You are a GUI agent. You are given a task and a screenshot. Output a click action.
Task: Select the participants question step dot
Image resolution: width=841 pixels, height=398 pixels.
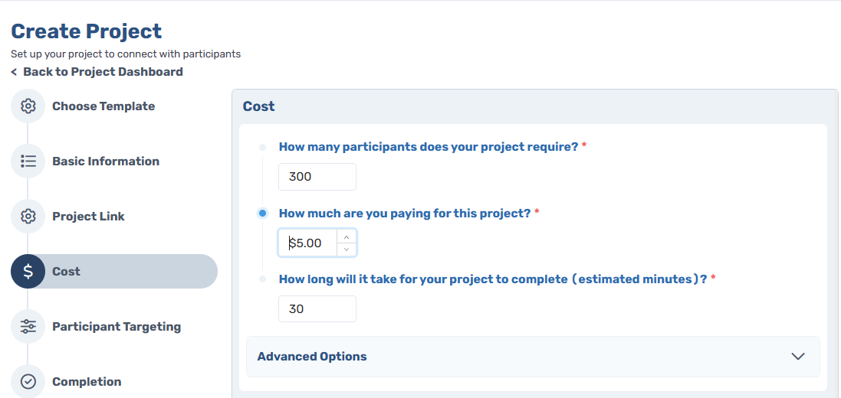263,147
